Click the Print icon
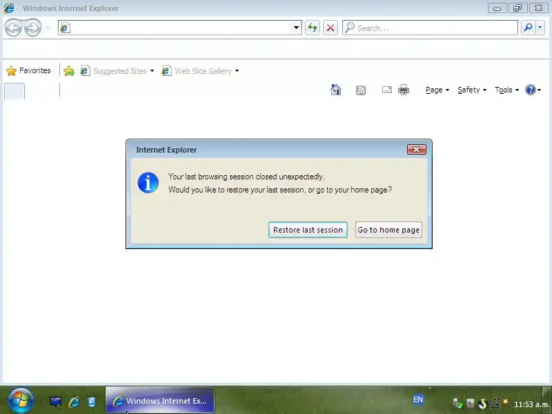 pyautogui.click(x=404, y=90)
